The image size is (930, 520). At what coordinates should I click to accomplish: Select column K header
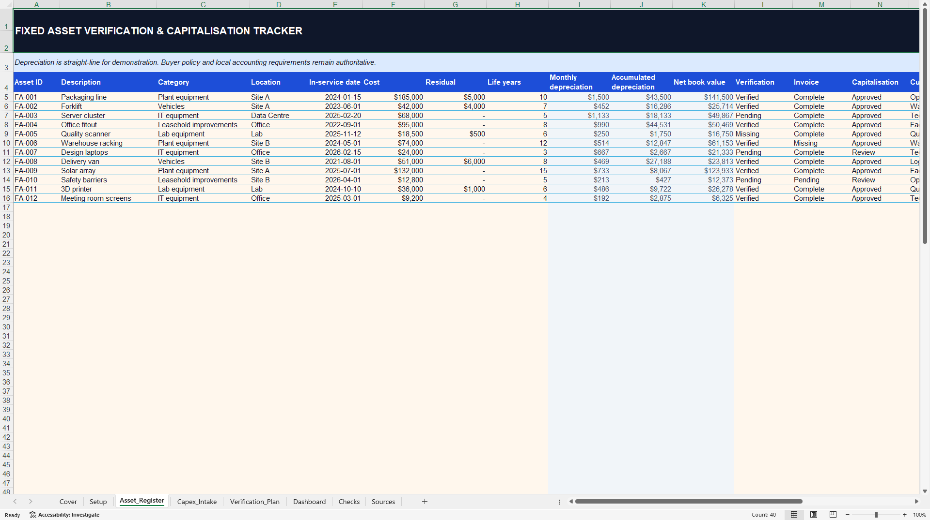coord(703,4)
